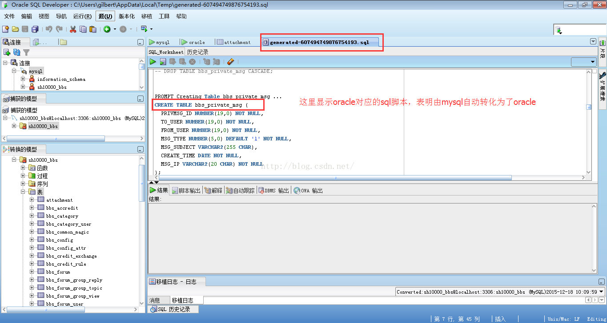
Task: Open a new SQL worksheet icon
Action: [144, 29]
